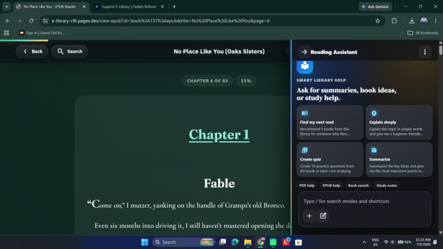Click the plus attachment button in assistant

[309, 216]
